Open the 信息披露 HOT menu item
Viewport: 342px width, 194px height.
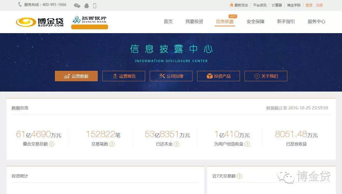point(225,21)
